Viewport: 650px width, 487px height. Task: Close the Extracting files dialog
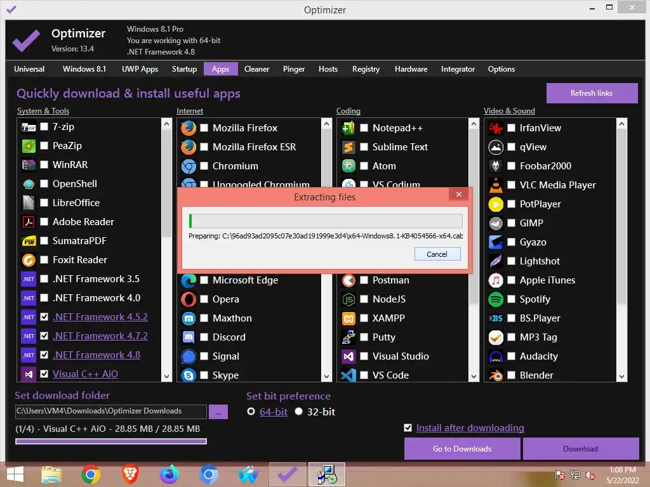pyautogui.click(x=458, y=194)
